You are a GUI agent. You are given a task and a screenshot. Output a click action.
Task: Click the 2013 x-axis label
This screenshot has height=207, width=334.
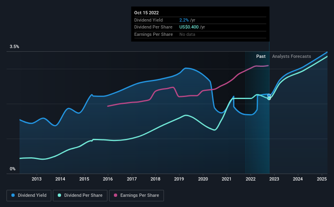pos(37,179)
